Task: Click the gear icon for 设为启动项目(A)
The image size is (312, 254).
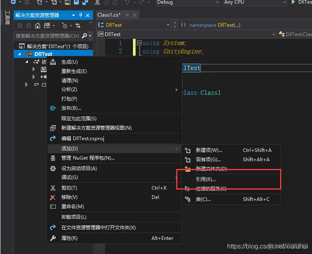Action: 53,169
